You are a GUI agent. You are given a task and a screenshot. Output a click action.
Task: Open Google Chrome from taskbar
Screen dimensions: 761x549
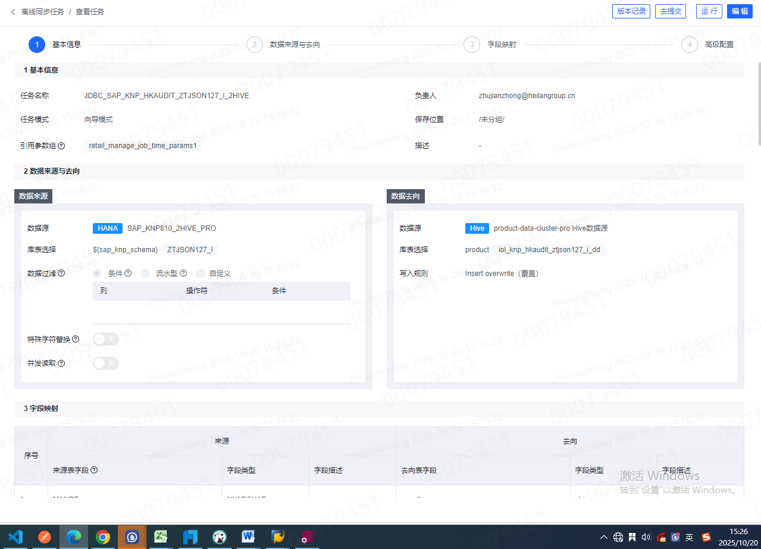click(103, 537)
